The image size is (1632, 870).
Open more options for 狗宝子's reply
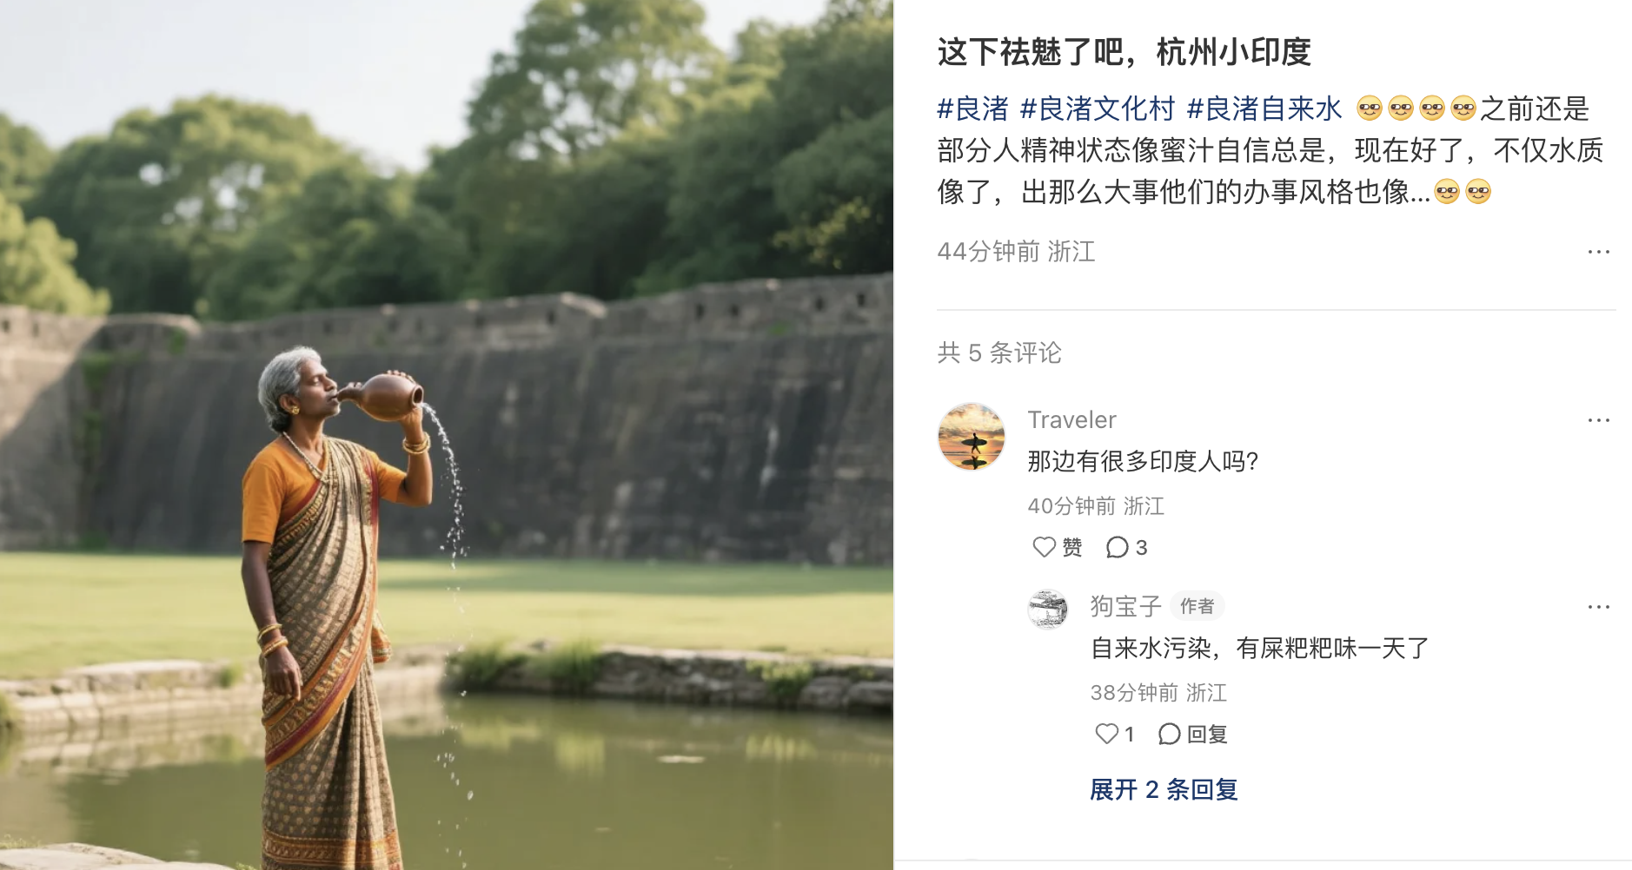coord(1598,607)
